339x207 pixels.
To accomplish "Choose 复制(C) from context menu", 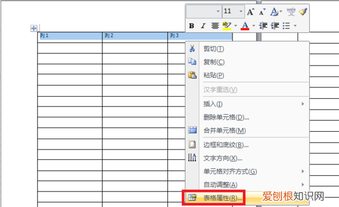I will pyautogui.click(x=247, y=62).
